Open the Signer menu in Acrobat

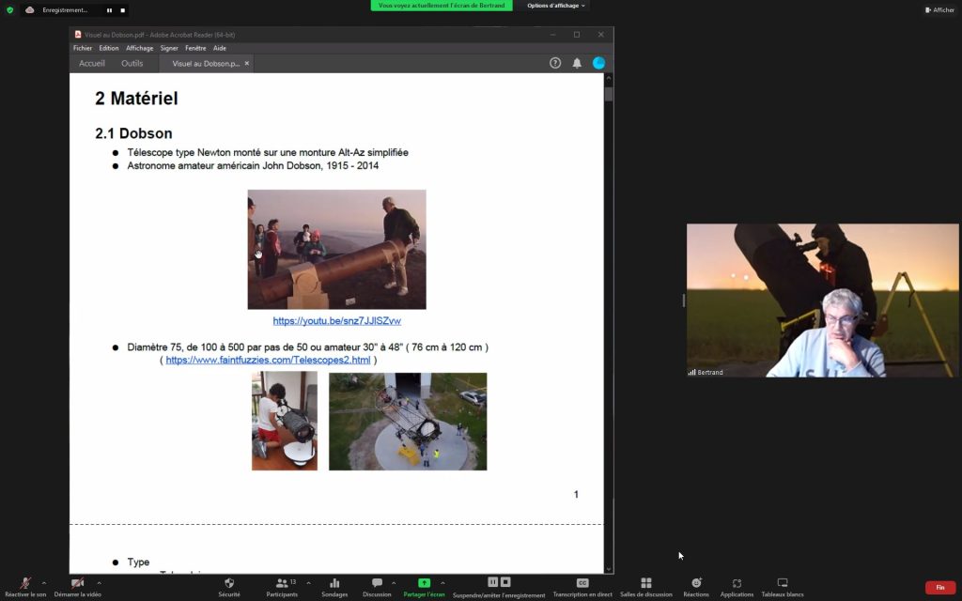point(169,48)
